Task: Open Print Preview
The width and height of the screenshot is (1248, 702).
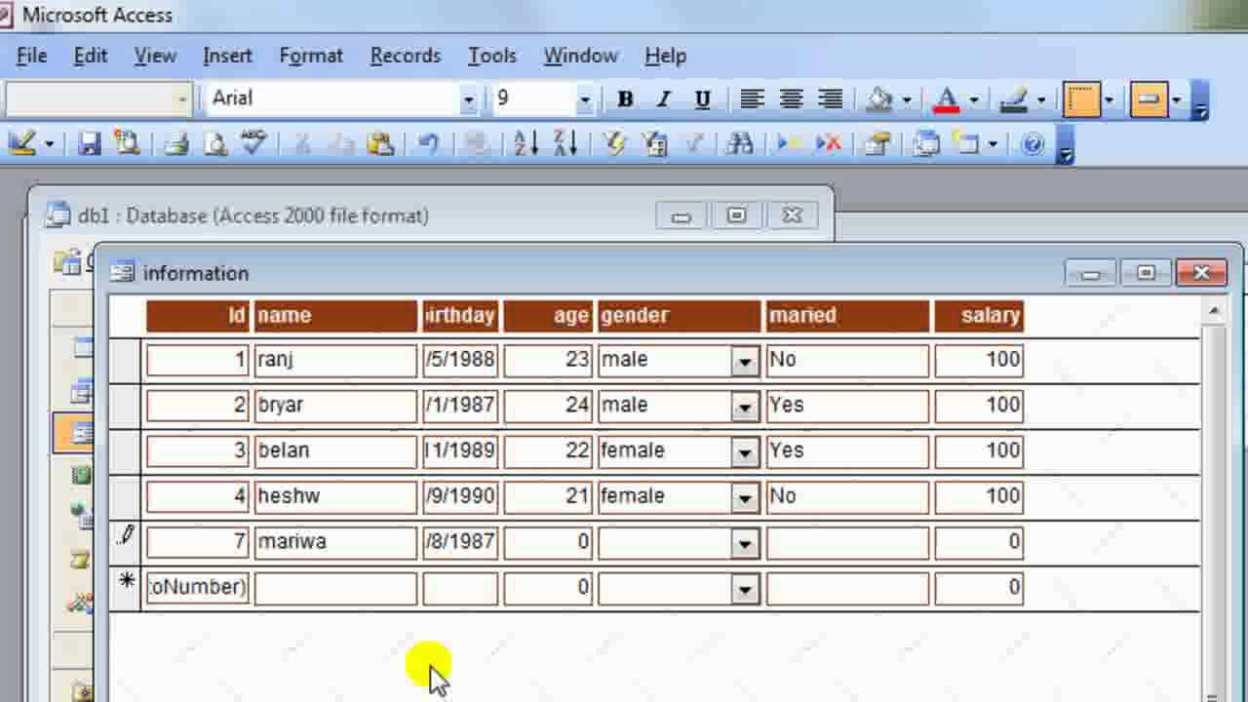Action: (x=214, y=144)
